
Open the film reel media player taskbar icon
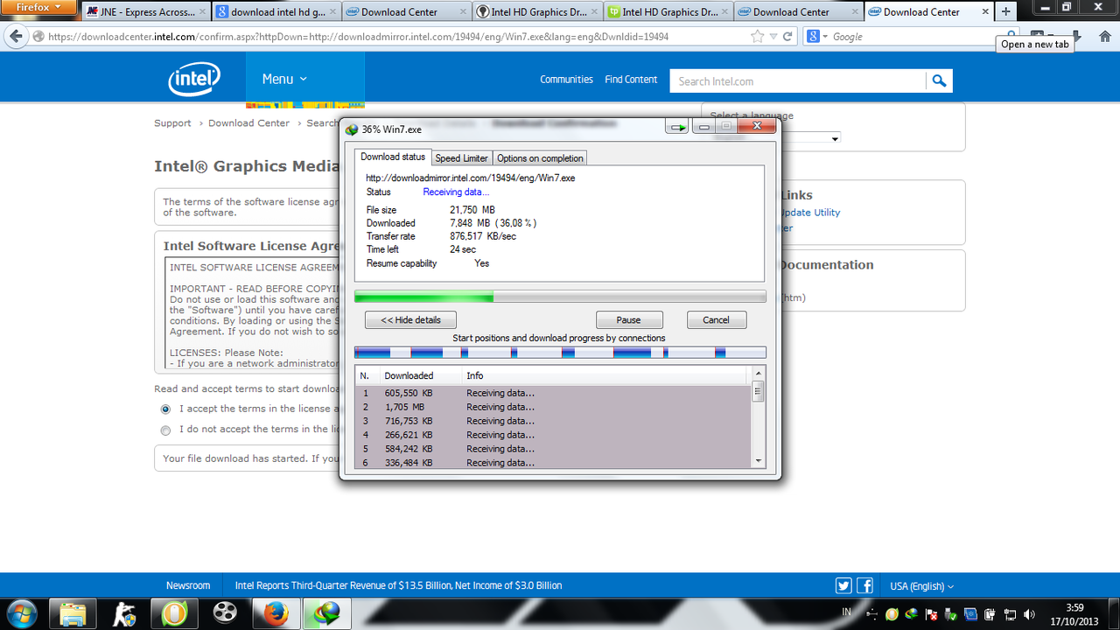pyautogui.click(x=225, y=613)
